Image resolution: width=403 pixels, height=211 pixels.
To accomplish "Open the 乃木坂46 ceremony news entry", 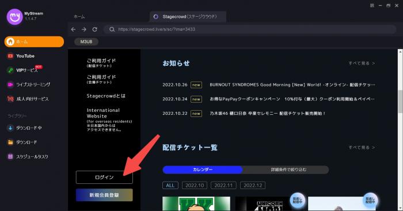I will tap(267, 113).
